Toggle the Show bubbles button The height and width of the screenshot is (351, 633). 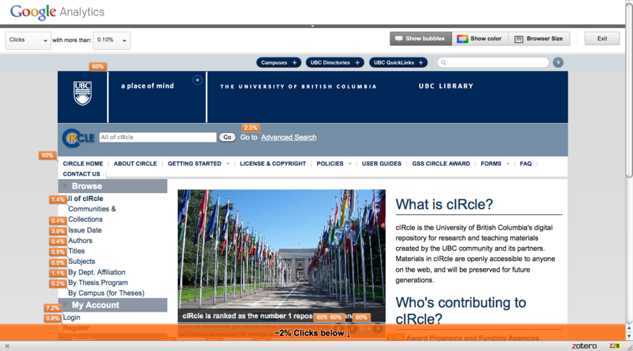coord(420,39)
